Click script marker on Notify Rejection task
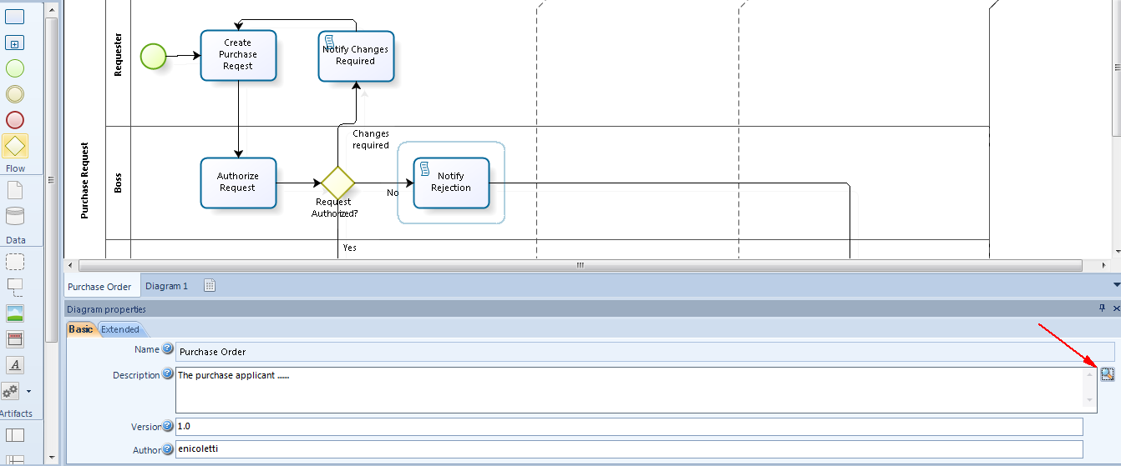This screenshot has height=466, width=1121. [x=424, y=168]
